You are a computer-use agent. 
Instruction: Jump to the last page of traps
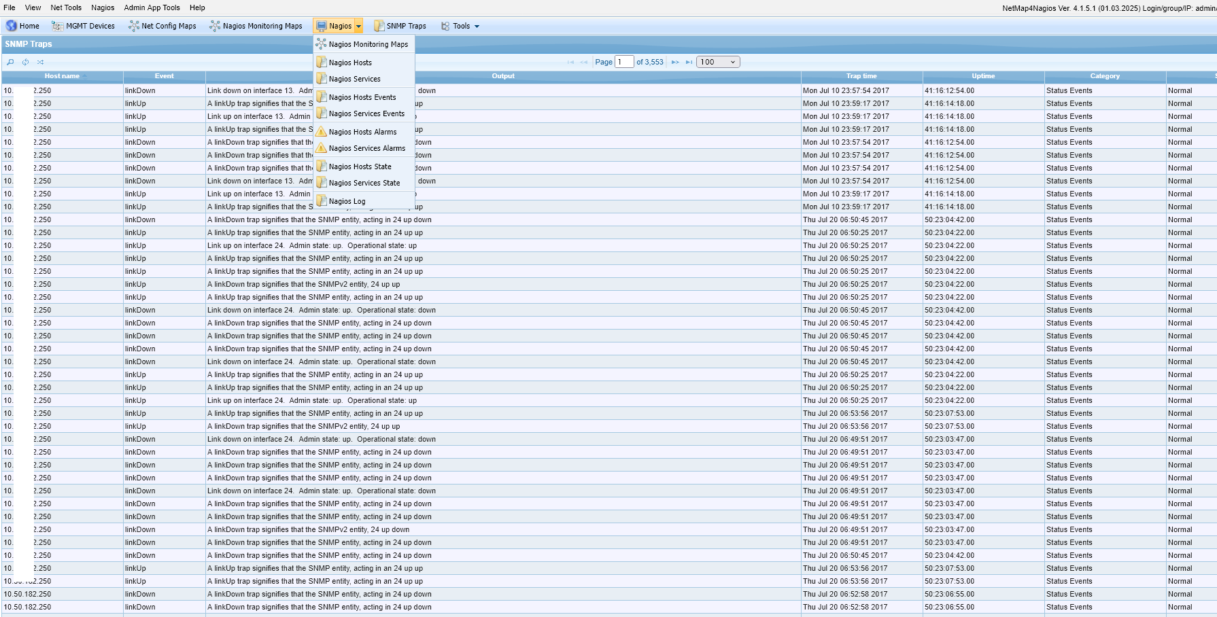pyautogui.click(x=689, y=62)
